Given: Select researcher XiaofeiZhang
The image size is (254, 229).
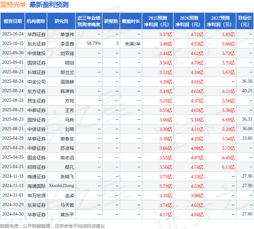Looking at the screenshot, I should tap(61, 186).
